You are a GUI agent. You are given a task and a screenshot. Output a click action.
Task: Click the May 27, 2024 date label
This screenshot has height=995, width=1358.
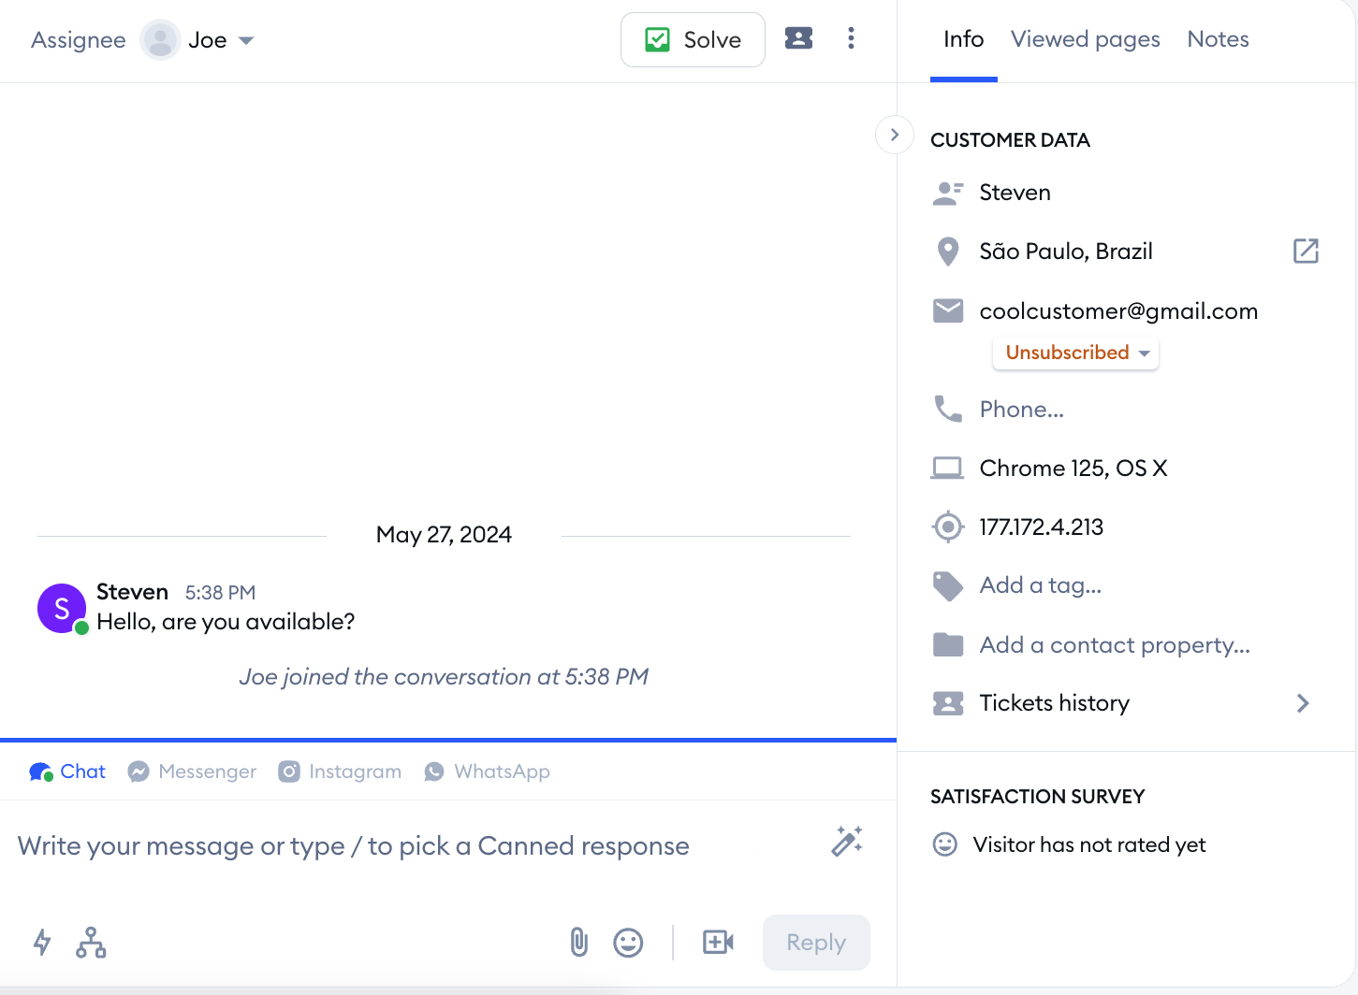point(444,535)
